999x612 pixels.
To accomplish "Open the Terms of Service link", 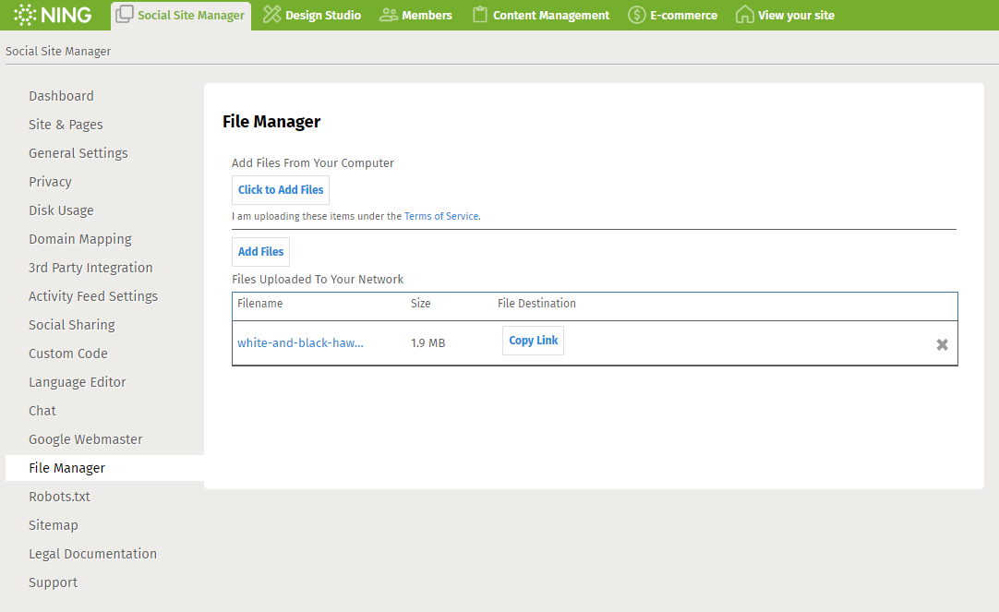I will 441,217.
